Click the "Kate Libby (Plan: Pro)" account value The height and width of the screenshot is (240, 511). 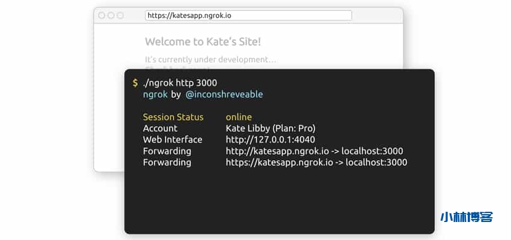[271, 128]
